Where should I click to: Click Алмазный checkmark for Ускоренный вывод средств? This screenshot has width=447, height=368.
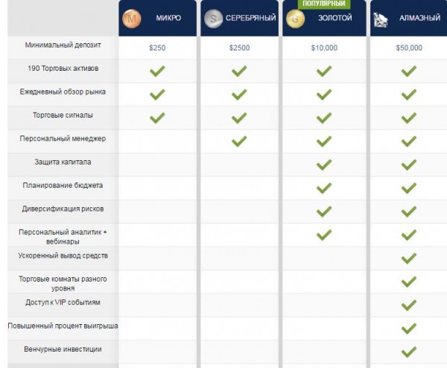[409, 258]
